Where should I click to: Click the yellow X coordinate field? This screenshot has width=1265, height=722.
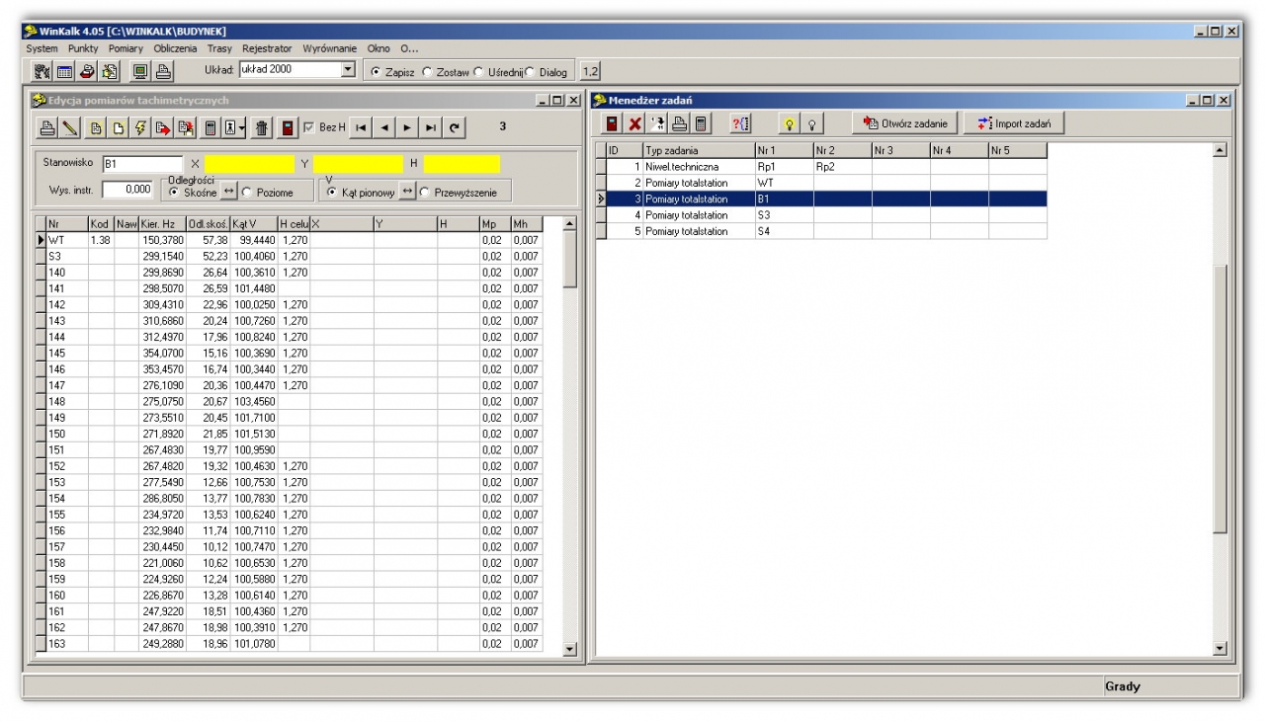(250, 164)
